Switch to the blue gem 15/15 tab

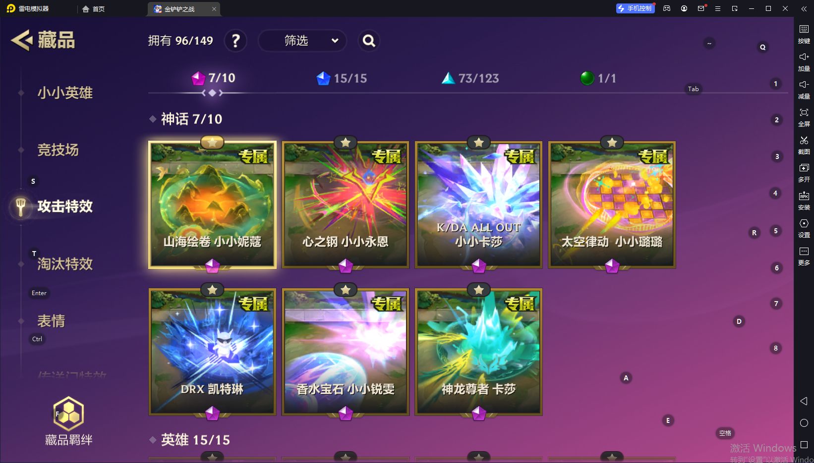tap(342, 78)
